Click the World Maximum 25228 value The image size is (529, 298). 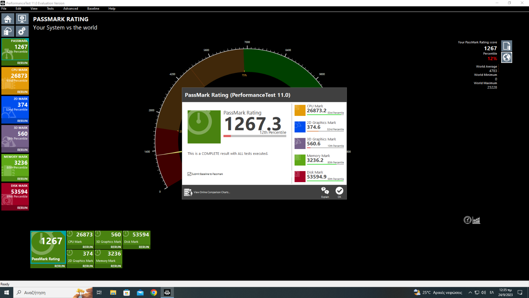pyautogui.click(x=492, y=87)
